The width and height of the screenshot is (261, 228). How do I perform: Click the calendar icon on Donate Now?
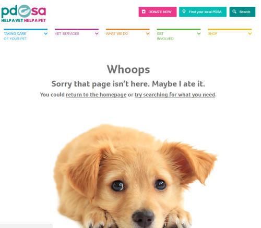point(144,11)
